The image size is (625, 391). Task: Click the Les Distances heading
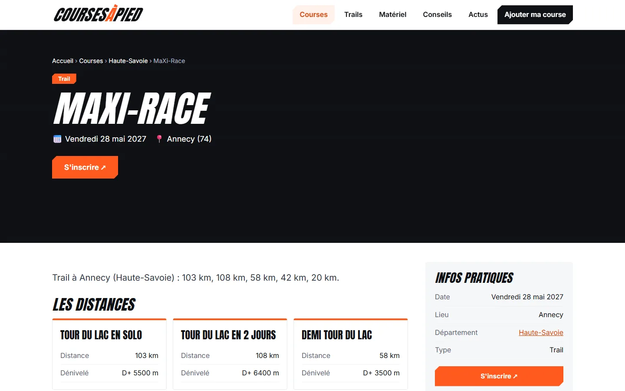(94, 305)
